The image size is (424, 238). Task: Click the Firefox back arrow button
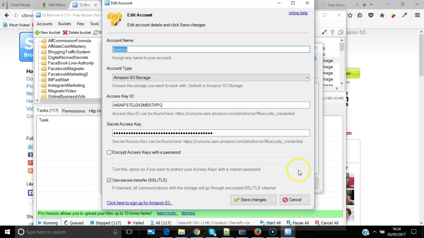pos(6,15)
